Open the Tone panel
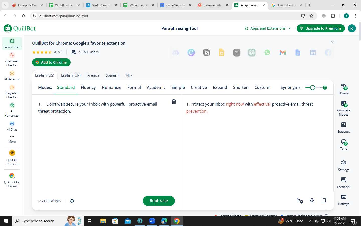 click(x=343, y=145)
